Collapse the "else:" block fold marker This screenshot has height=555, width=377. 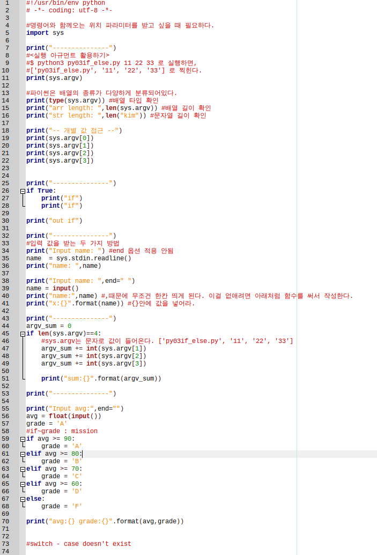23,499
